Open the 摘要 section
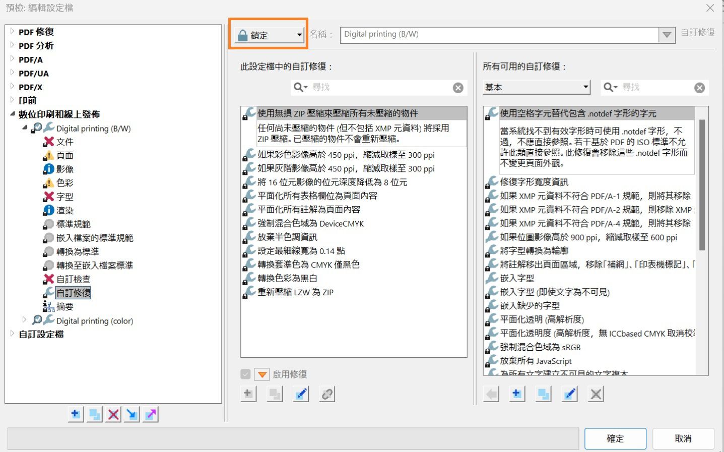 coord(64,306)
